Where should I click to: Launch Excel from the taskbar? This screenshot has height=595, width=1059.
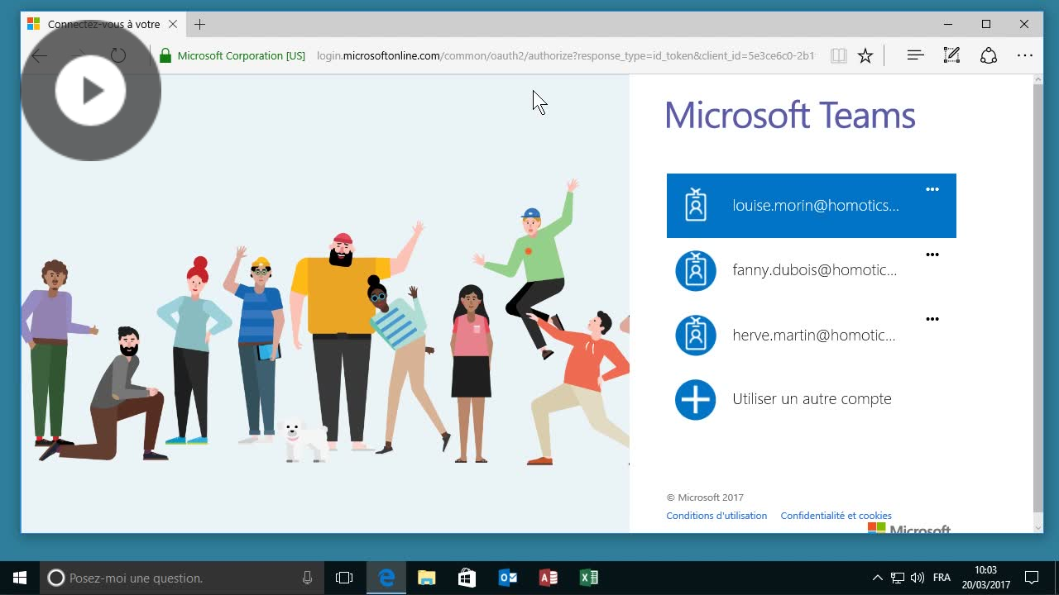(588, 578)
